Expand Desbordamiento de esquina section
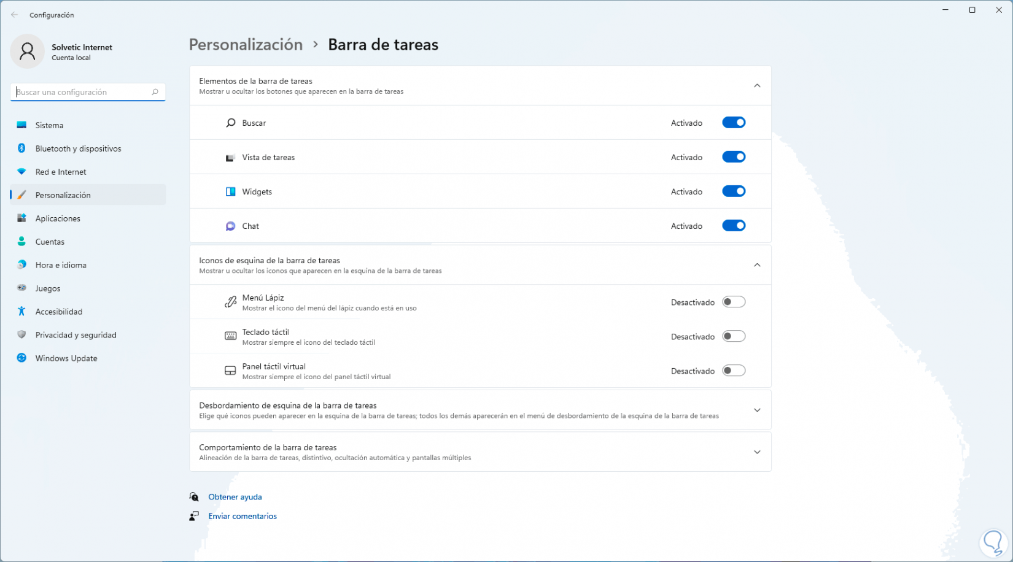The height and width of the screenshot is (562, 1013). coord(757,410)
